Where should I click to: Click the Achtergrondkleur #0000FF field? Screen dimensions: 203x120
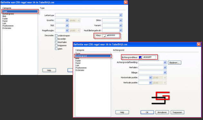point(149,57)
